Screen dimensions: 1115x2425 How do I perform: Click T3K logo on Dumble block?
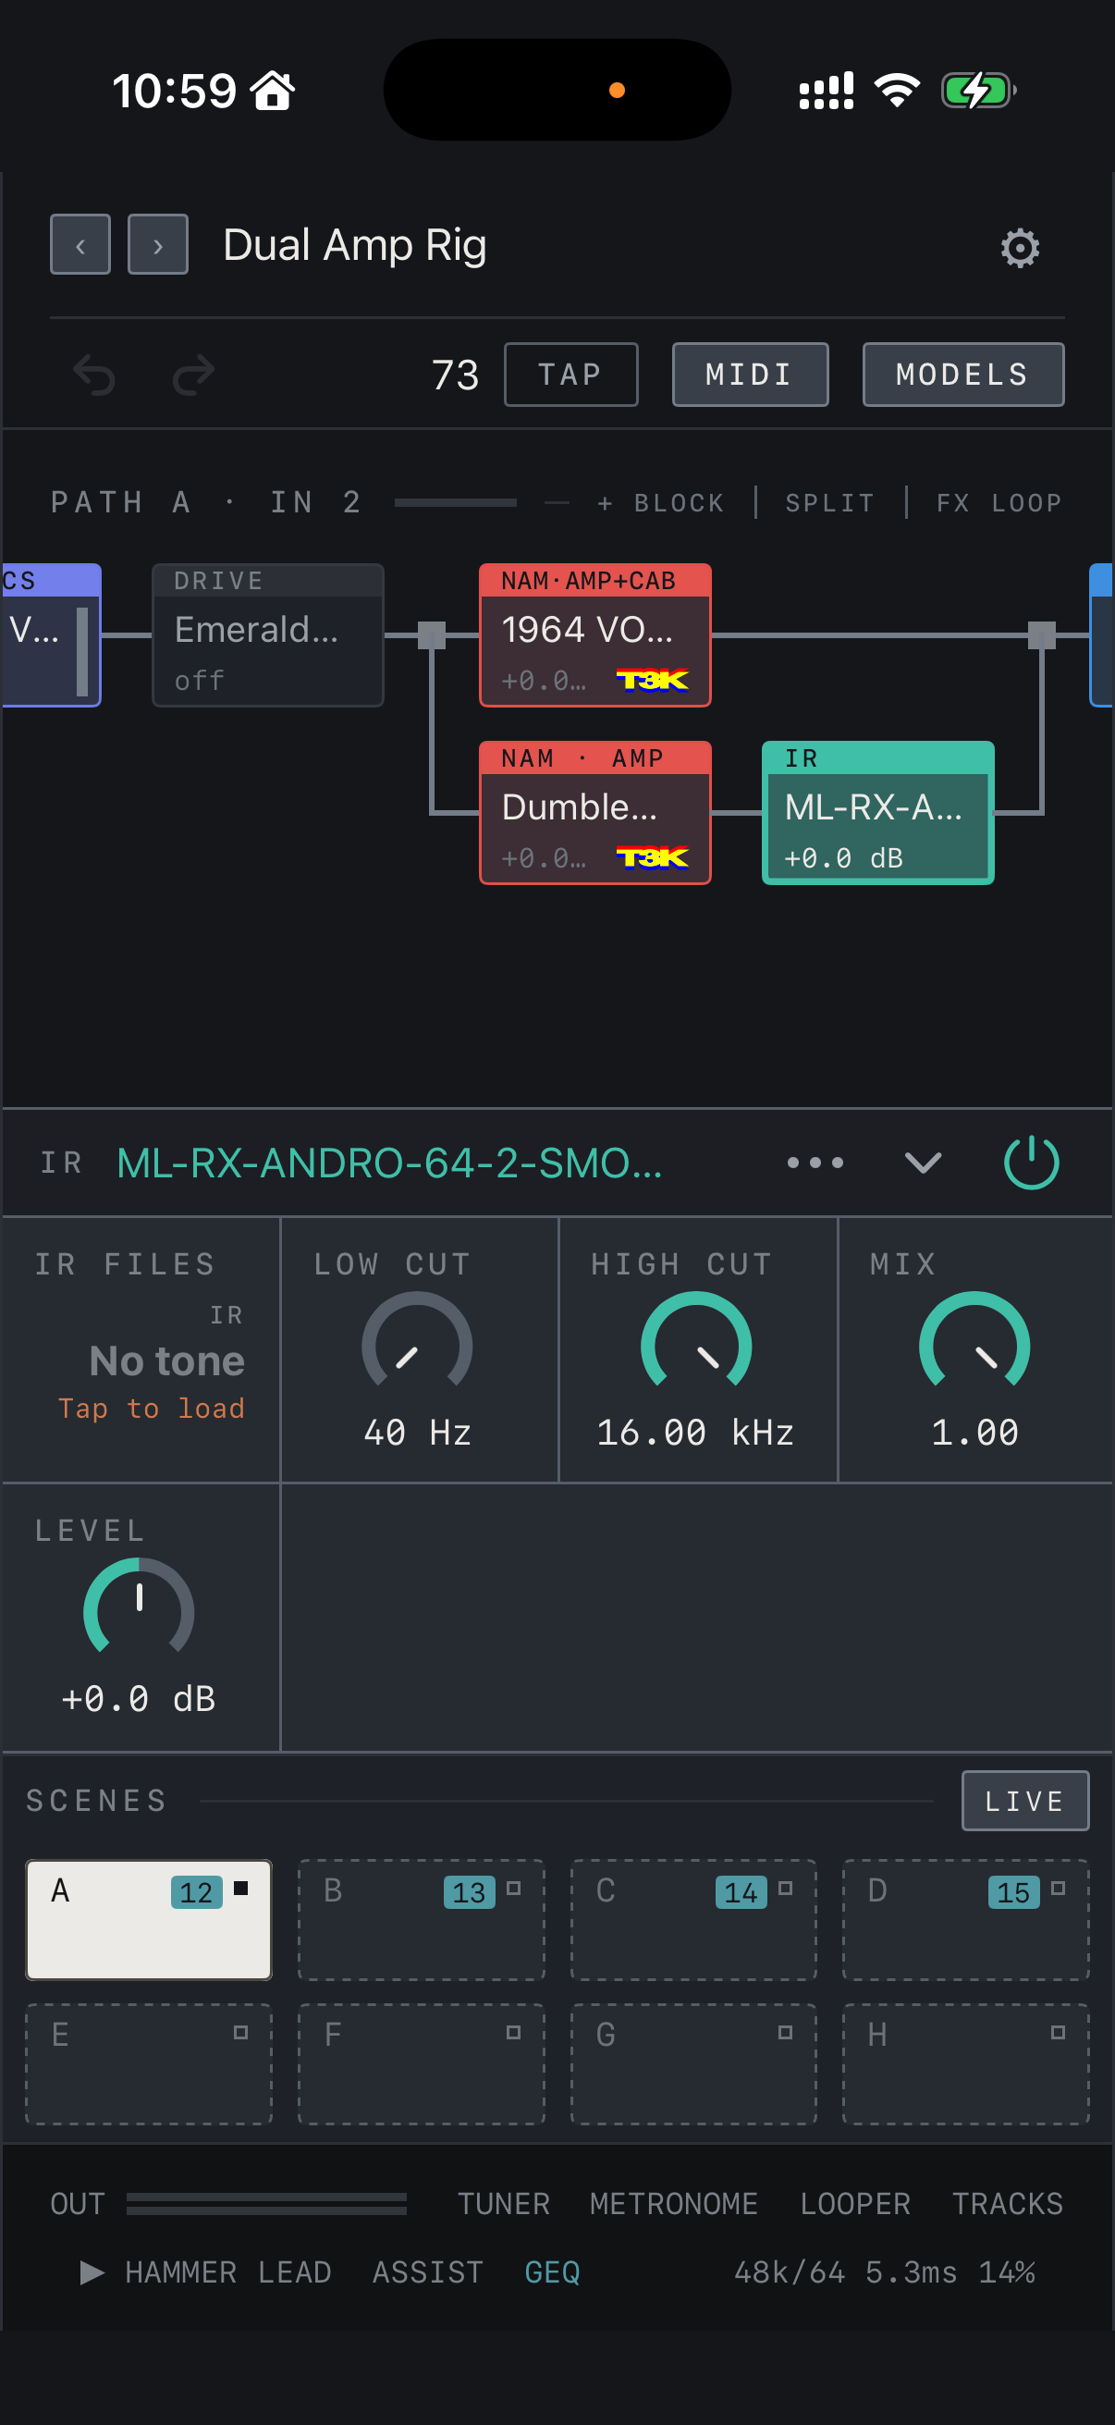[x=652, y=857]
